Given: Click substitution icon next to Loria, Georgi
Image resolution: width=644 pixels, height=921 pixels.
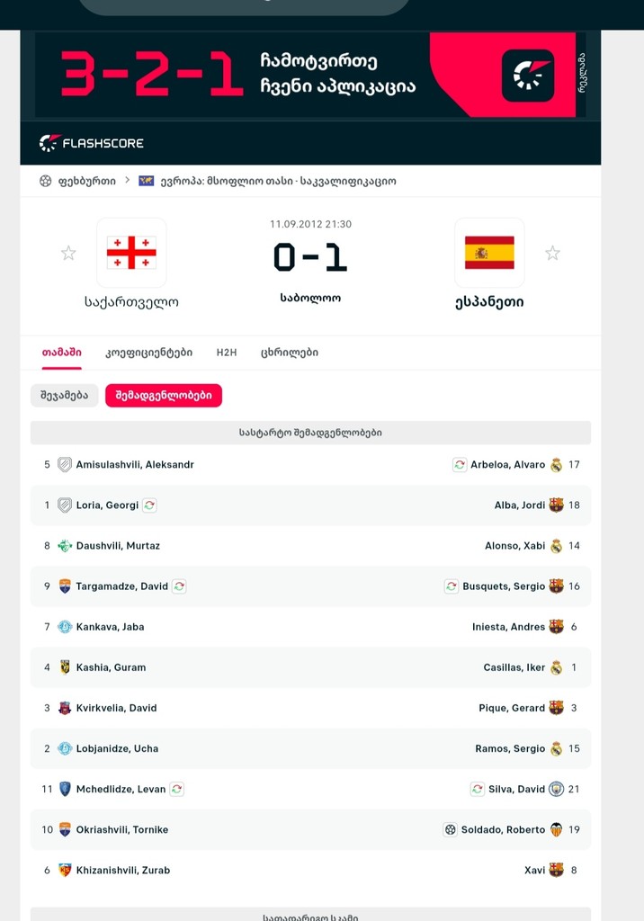Looking at the screenshot, I should coord(149,505).
